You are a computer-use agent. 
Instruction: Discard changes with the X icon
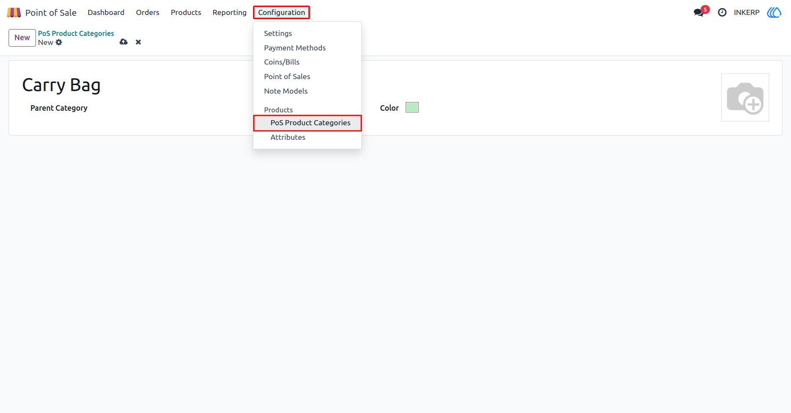(x=138, y=42)
